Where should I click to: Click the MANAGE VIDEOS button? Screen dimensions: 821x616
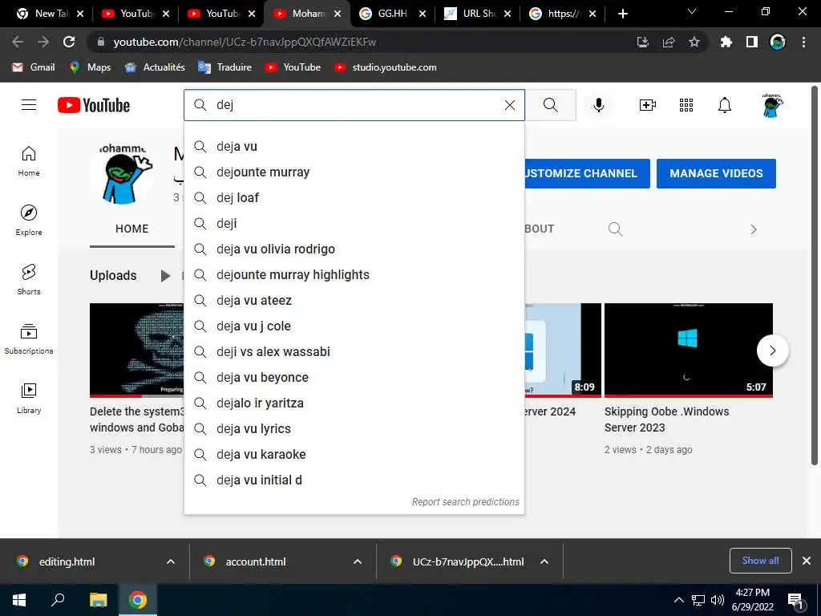coord(716,173)
